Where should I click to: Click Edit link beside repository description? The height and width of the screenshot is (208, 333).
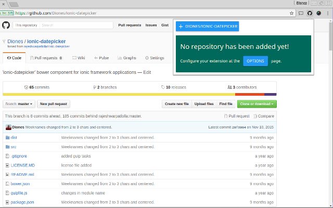click(x=147, y=72)
